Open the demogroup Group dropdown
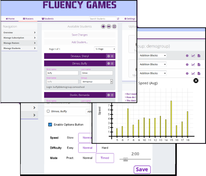 click(97, 82)
